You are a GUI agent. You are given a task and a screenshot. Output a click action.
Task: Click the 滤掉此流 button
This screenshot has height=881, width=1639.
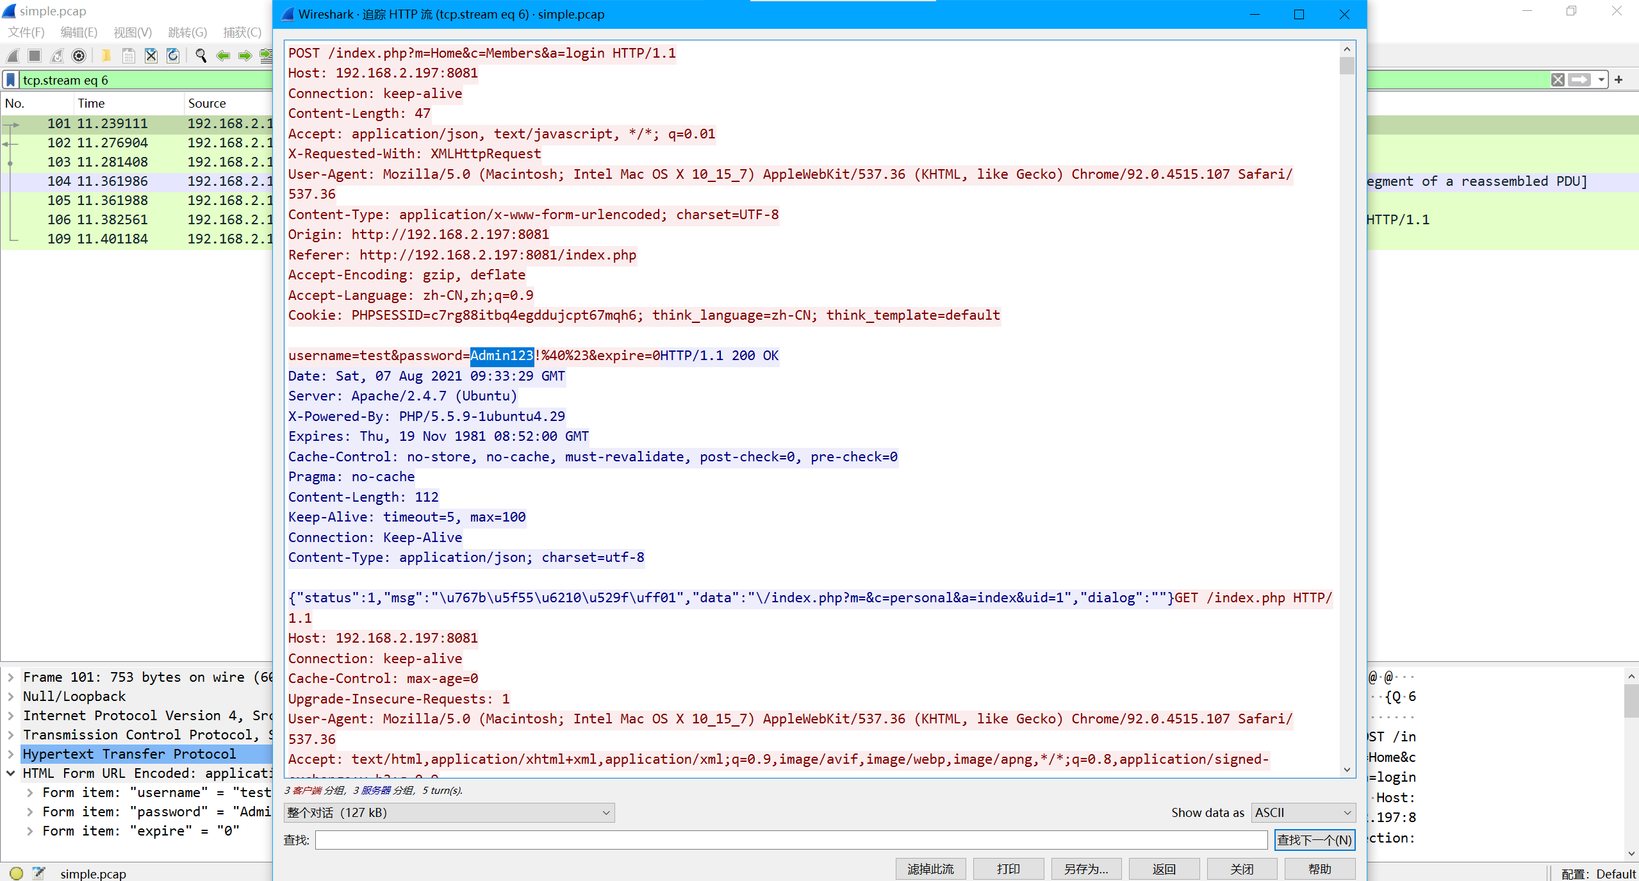[930, 869]
